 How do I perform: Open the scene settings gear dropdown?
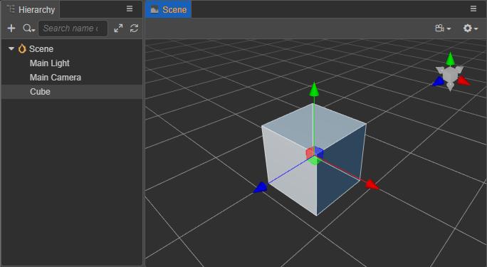(470, 28)
